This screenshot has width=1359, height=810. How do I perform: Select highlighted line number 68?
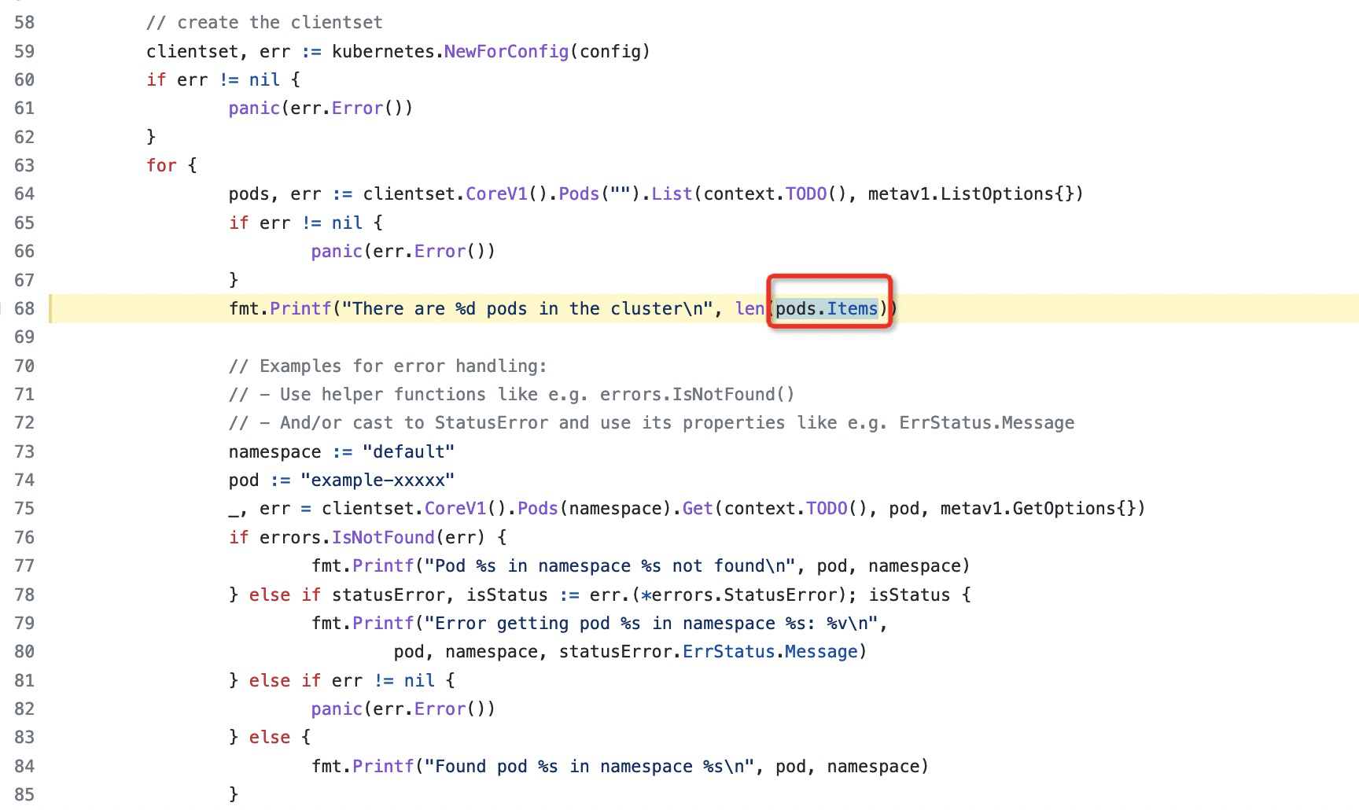tap(24, 308)
